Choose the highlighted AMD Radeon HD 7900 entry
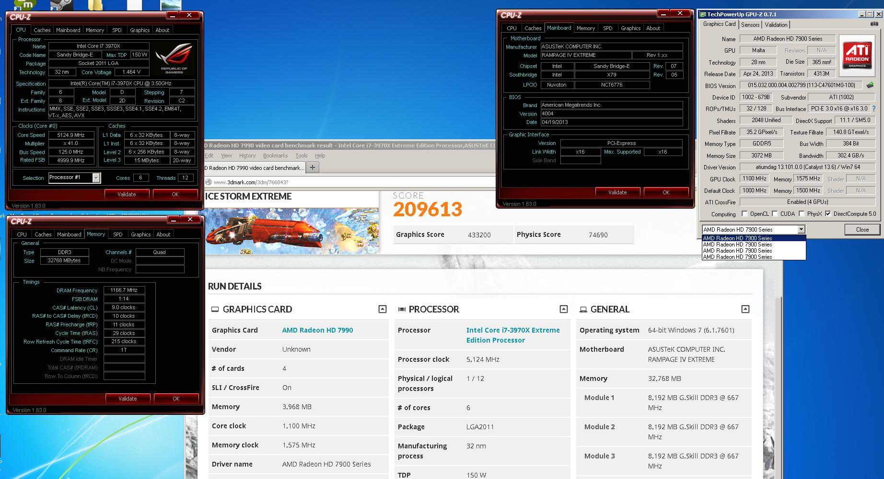The width and height of the screenshot is (884, 479). (754, 238)
